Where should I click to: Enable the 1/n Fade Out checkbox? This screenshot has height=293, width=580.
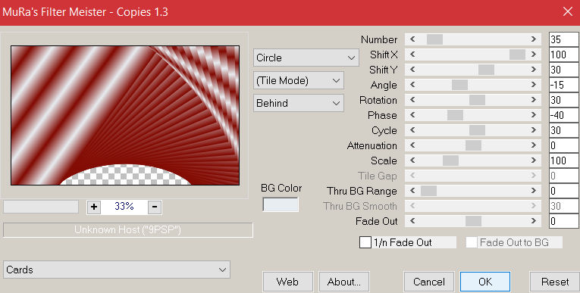pos(365,242)
